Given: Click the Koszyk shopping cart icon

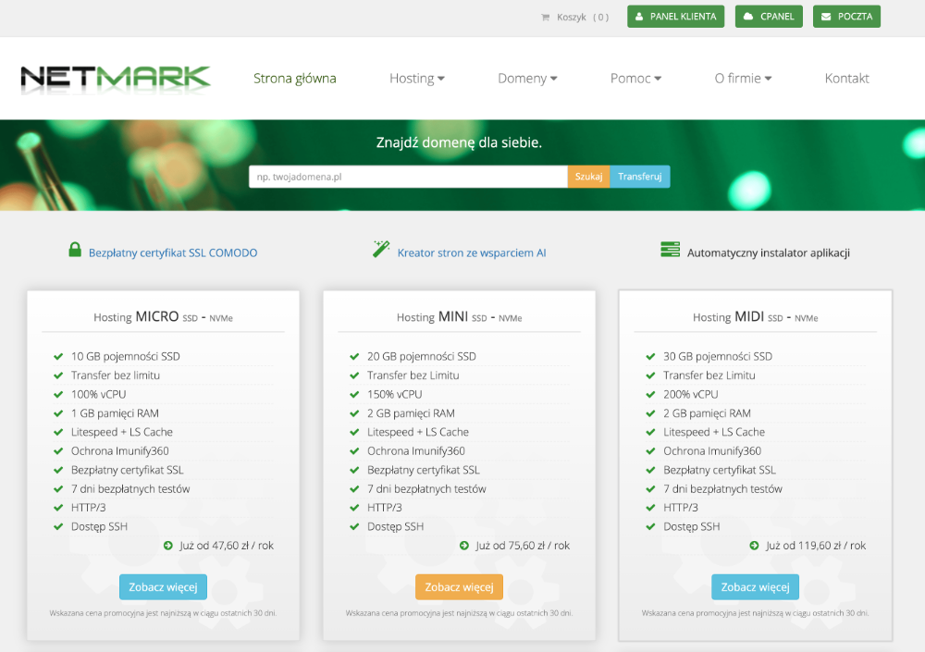Looking at the screenshot, I should (545, 16).
